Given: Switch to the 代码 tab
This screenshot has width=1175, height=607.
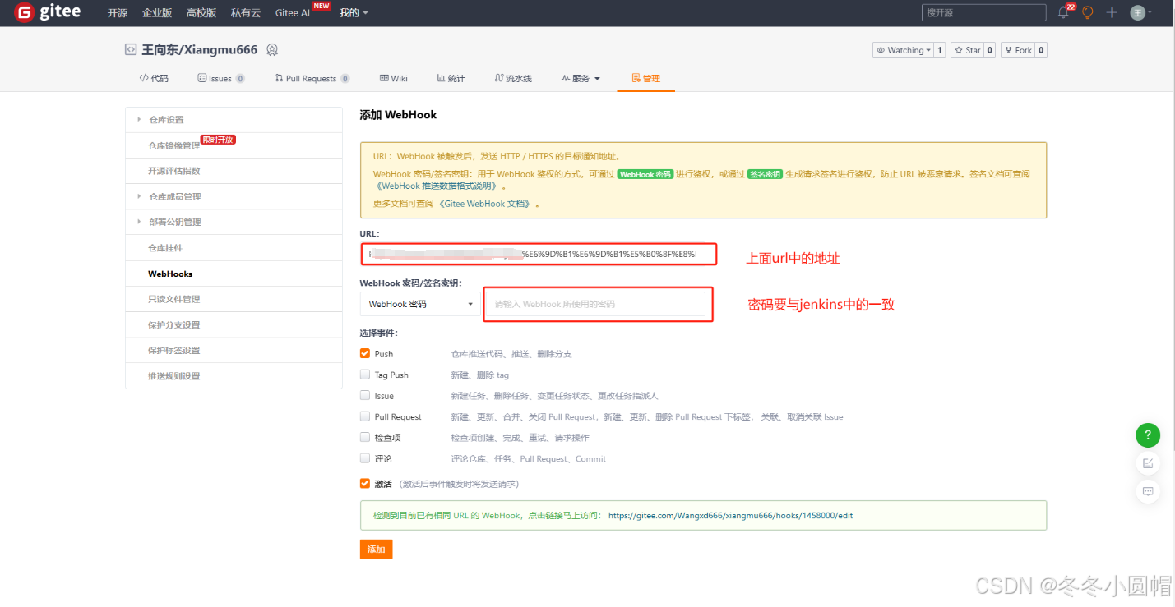Looking at the screenshot, I should pos(154,78).
